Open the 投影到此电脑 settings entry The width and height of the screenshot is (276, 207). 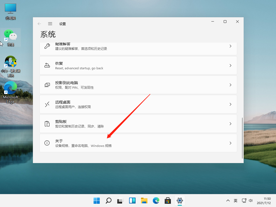(138, 85)
